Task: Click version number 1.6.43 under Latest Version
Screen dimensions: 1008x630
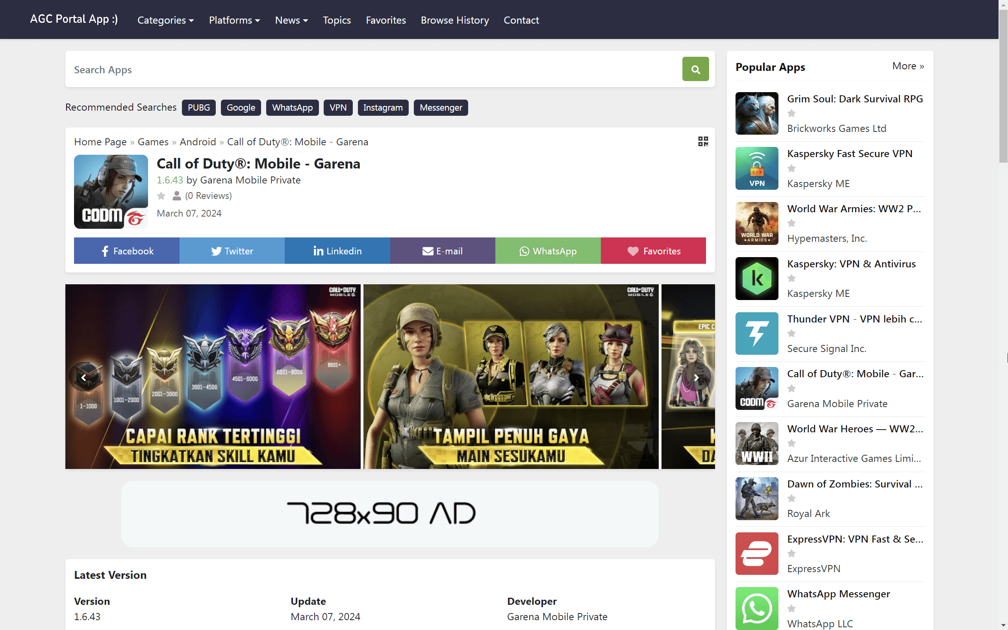Action: (x=87, y=616)
